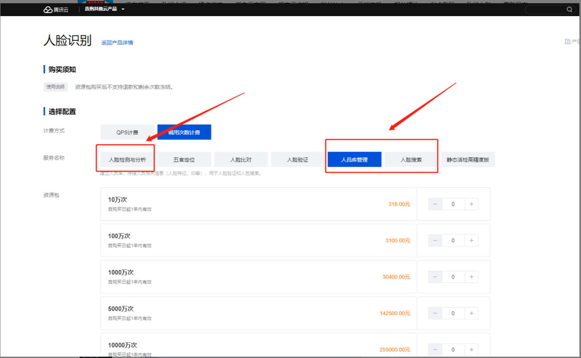The image size is (581, 358).
Task: Click the 返回产品详情 link
Action: [x=117, y=43]
